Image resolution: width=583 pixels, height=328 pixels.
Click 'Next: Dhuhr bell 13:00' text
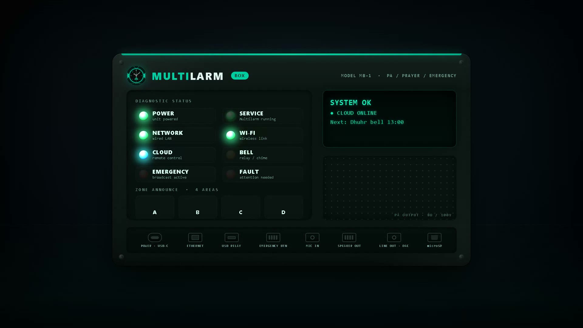pos(367,122)
